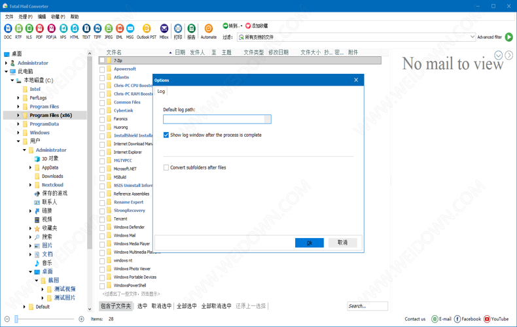Image resolution: width=517 pixels, height=327 pixels.
Task: Choose the XLS output format icon
Action: click(x=29, y=28)
